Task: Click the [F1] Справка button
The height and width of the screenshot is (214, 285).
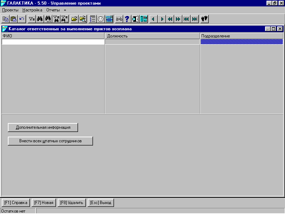Action: tap(16, 203)
